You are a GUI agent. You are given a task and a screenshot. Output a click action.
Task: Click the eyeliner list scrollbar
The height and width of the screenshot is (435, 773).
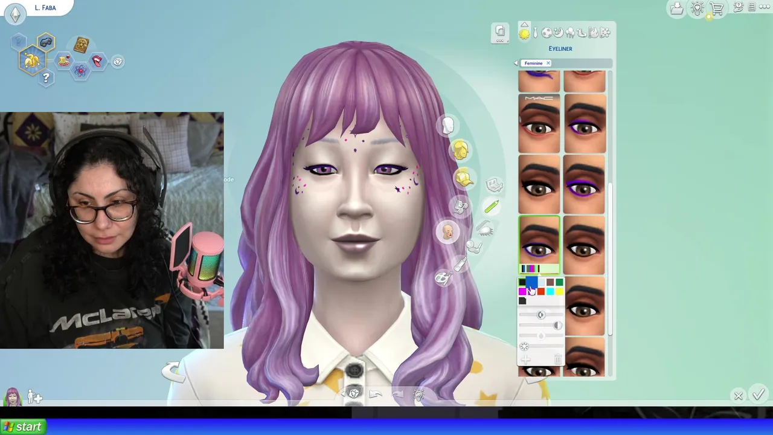[x=610, y=260]
